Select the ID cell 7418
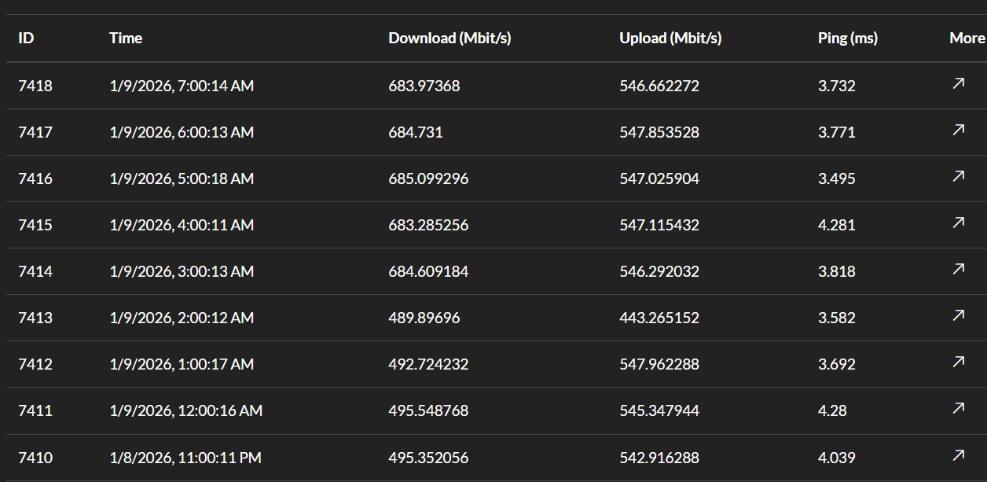 tap(35, 86)
